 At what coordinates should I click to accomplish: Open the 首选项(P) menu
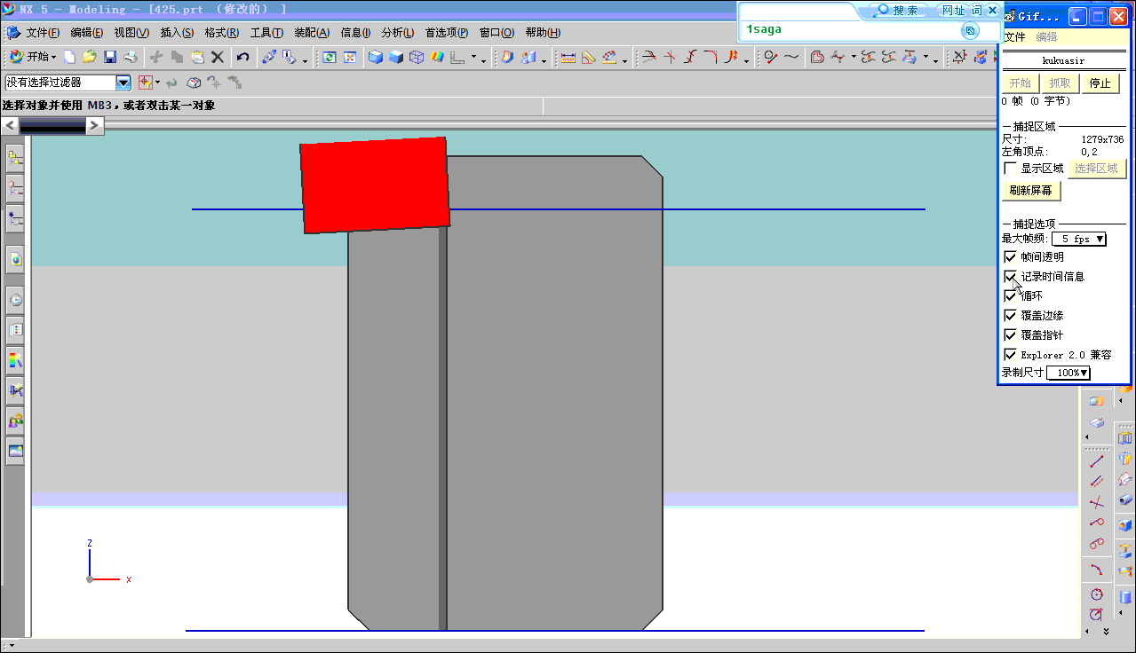coord(447,33)
